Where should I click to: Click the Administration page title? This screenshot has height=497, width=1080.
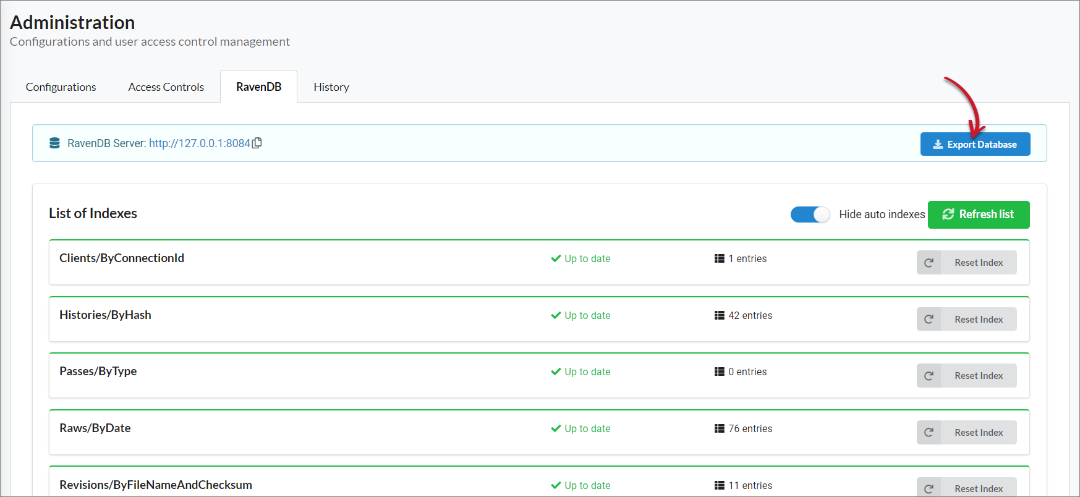(x=72, y=22)
